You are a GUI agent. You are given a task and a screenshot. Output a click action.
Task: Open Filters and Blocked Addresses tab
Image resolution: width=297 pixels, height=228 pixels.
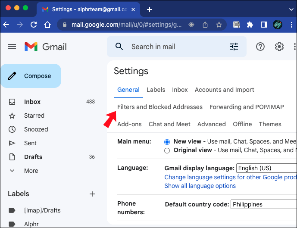(160, 107)
